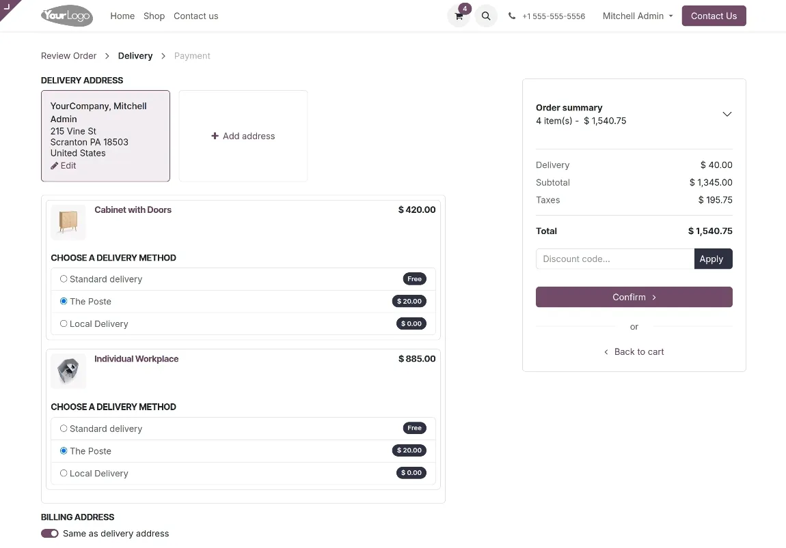Select Local Delivery for Individual Workplace
The image size is (786, 548).
[x=64, y=473]
